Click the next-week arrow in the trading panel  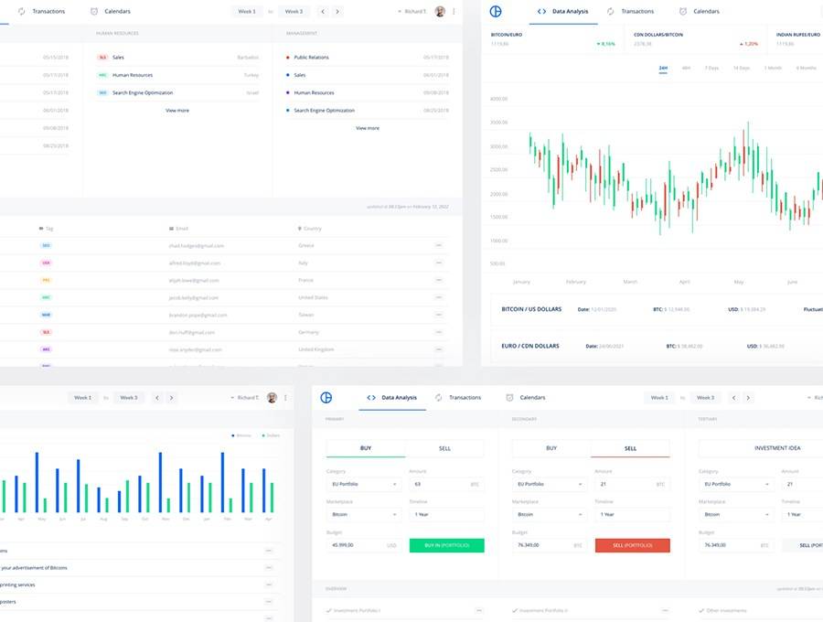pos(748,398)
